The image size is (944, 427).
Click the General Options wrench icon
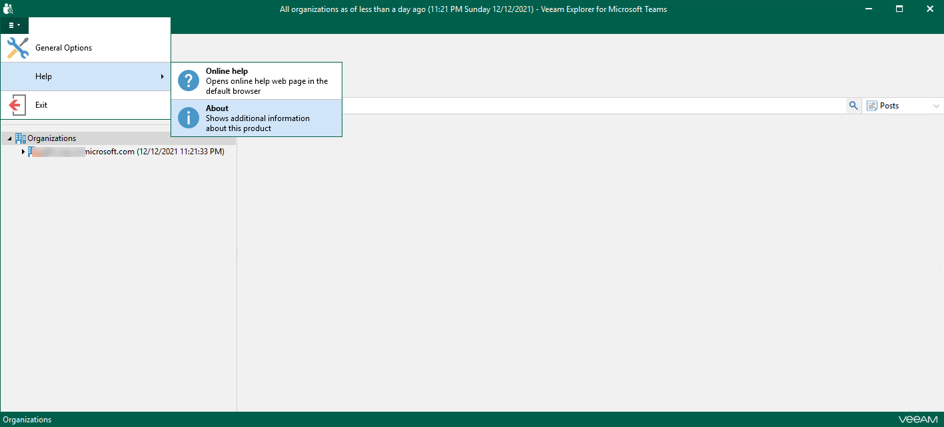[x=18, y=48]
